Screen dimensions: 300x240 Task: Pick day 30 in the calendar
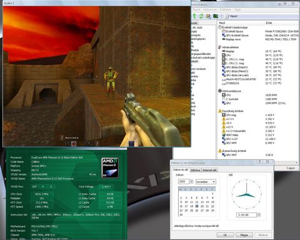(x=181, y=214)
